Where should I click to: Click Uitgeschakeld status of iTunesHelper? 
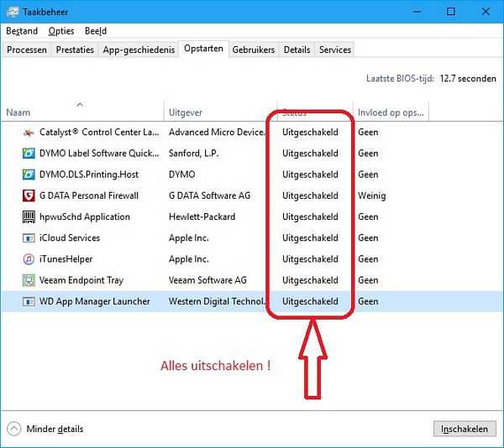coord(310,259)
